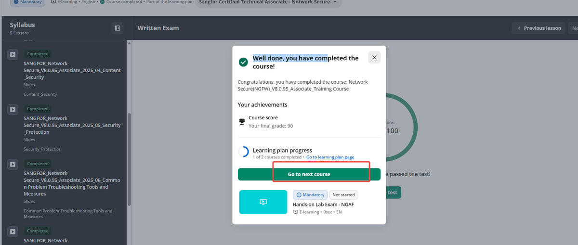This screenshot has width=578, height=245.
Task: Click the Your final grade: 90 text
Action: pyautogui.click(x=271, y=126)
